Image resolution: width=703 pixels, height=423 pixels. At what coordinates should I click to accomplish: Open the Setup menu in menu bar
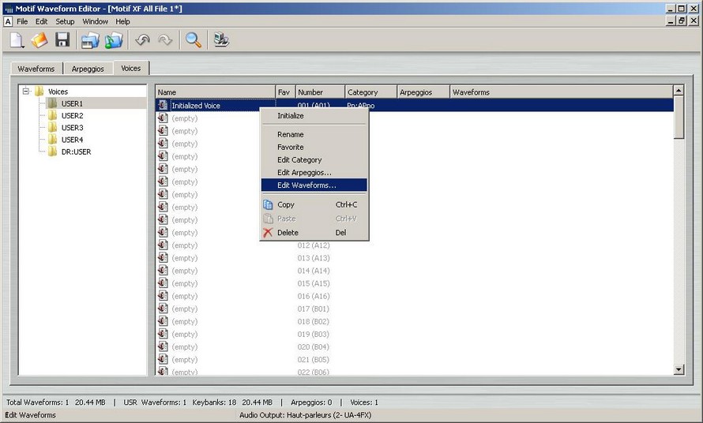(65, 21)
